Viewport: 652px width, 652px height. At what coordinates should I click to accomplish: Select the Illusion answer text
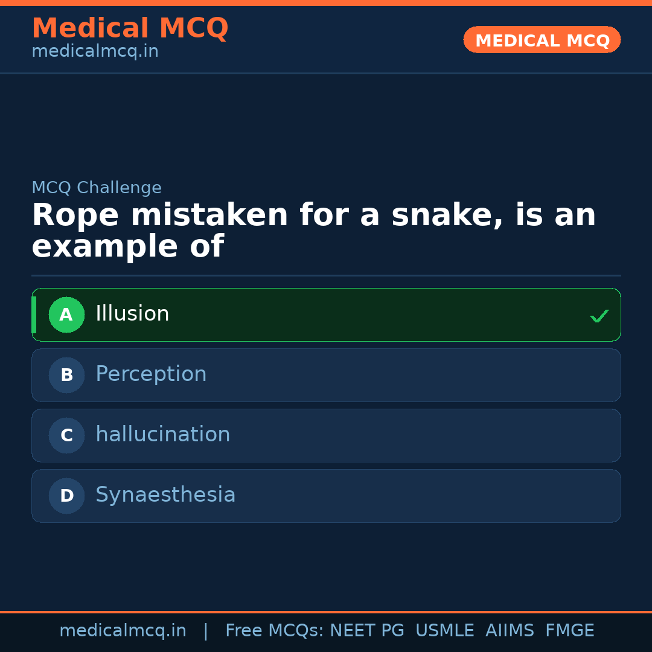(x=132, y=314)
